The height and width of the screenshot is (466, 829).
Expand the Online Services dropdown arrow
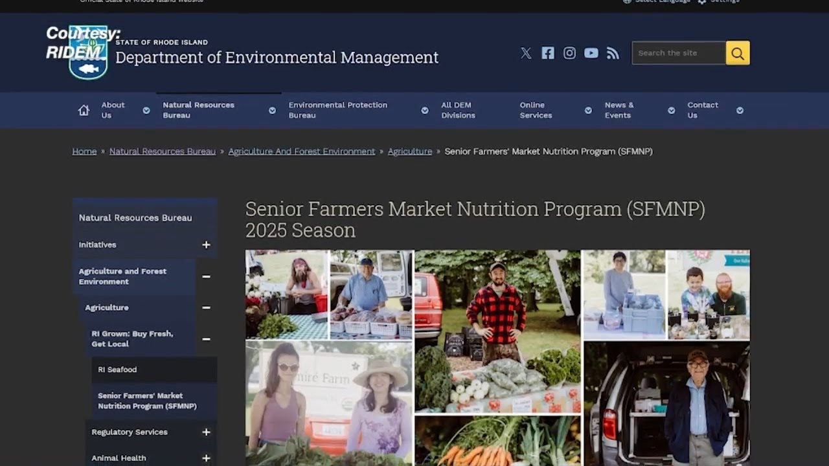[588, 110]
